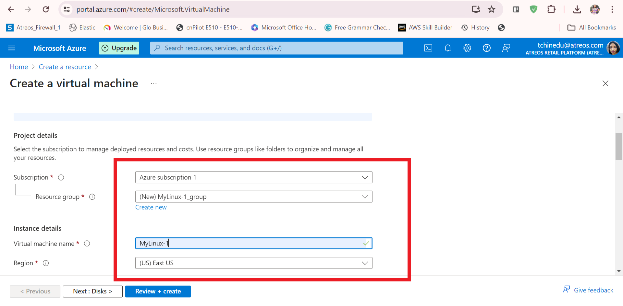This screenshot has width=623, height=306.
Task: Click the install app icon in address bar
Action: click(476, 9)
